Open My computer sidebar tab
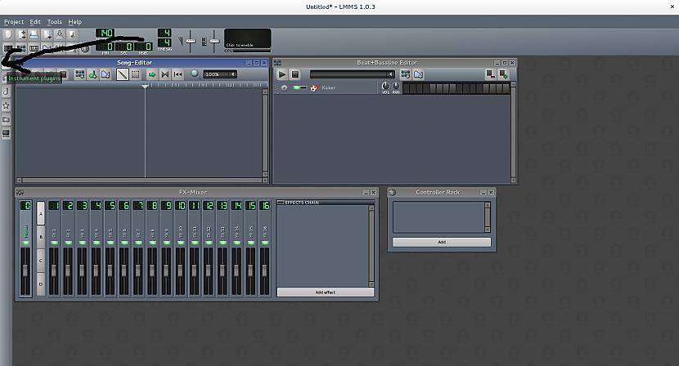The image size is (679, 366). 6,133
